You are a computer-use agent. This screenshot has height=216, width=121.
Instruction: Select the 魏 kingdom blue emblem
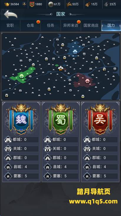coord(21,119)
